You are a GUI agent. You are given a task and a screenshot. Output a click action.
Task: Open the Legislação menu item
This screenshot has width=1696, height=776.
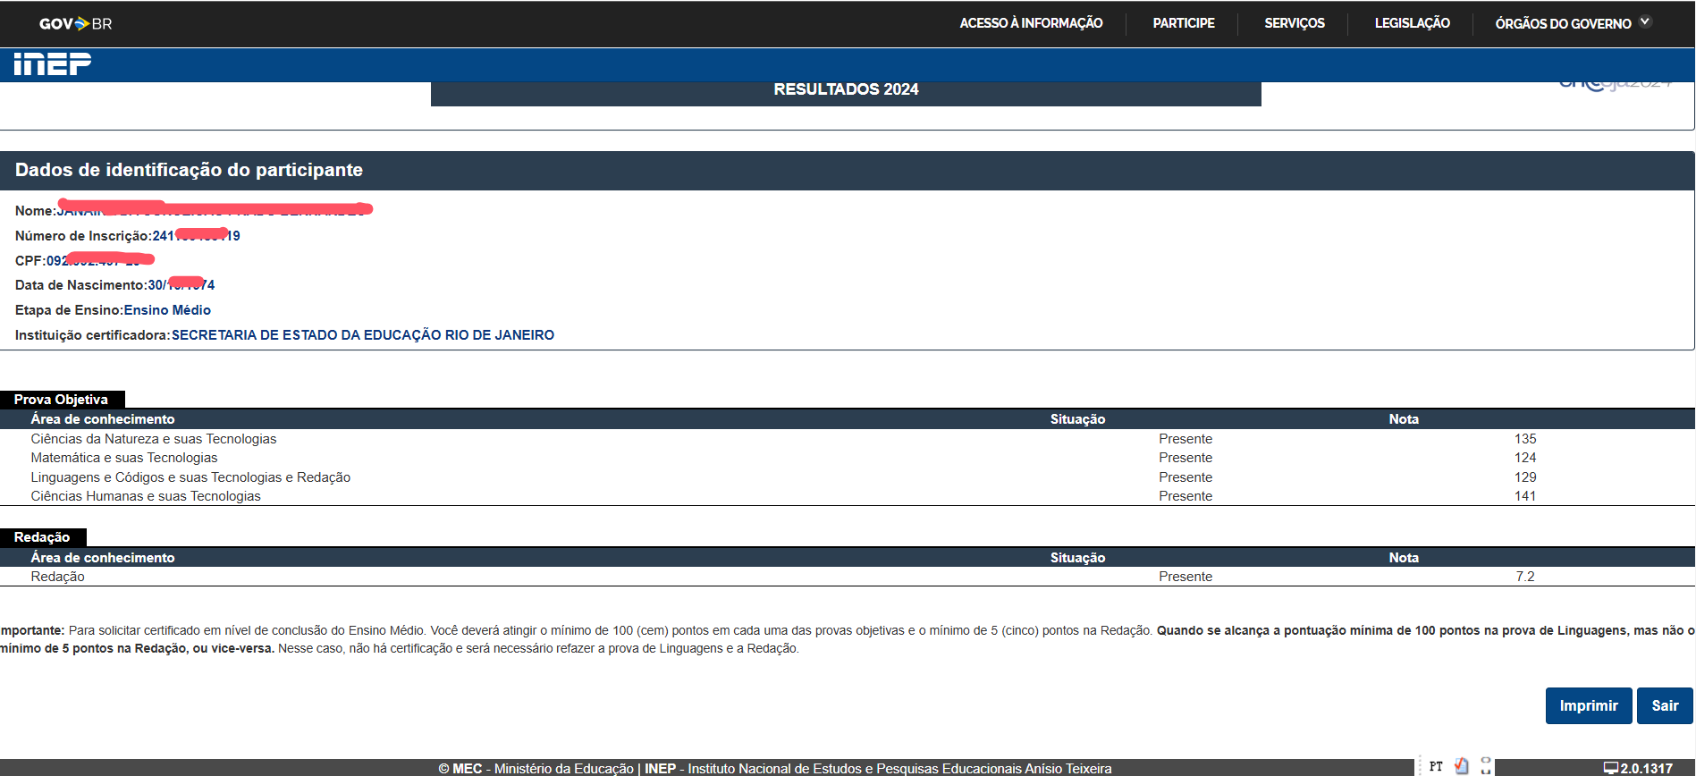pos(1413,23)
